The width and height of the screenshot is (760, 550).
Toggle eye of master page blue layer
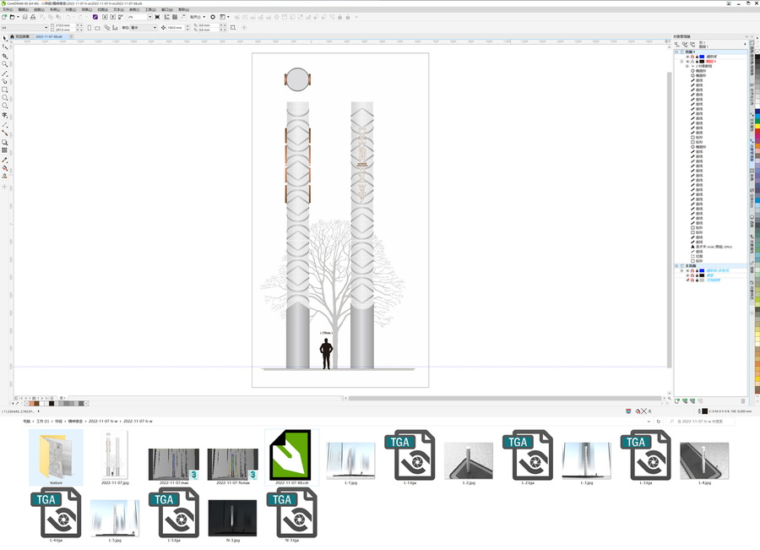click(687, 270)
